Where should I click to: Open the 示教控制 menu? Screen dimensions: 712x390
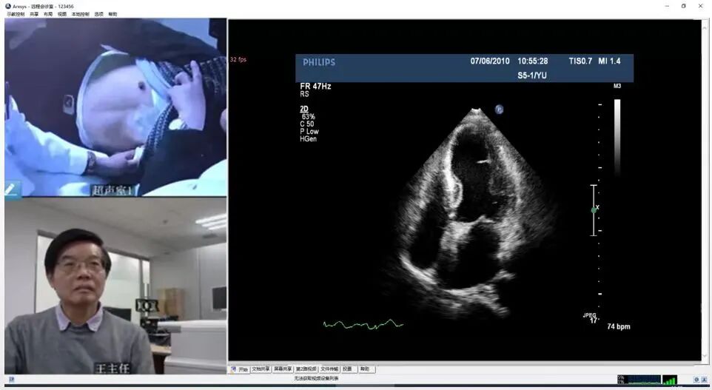click(16, 14)
